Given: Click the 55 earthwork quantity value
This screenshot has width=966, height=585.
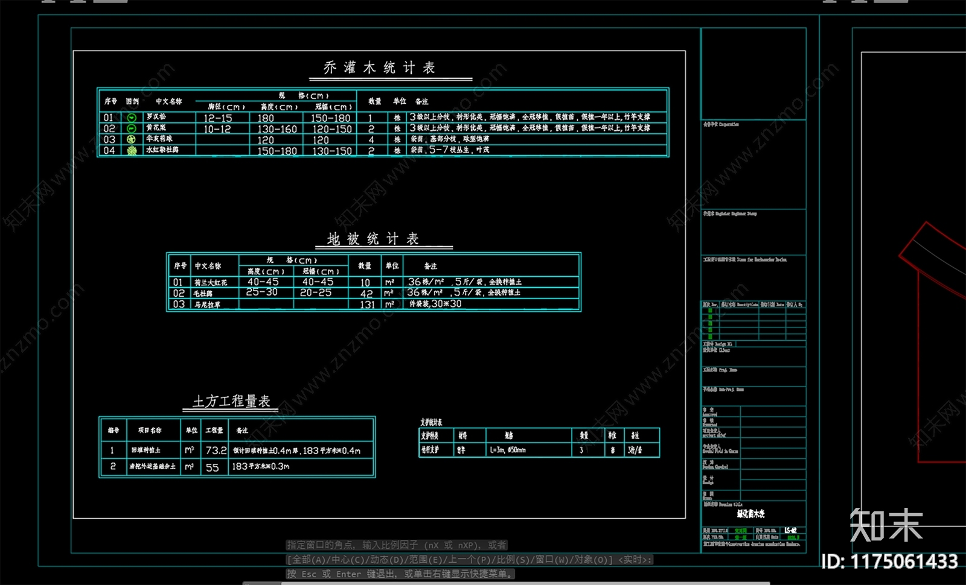Looking at the screenshot, I should tap(212, 467).
